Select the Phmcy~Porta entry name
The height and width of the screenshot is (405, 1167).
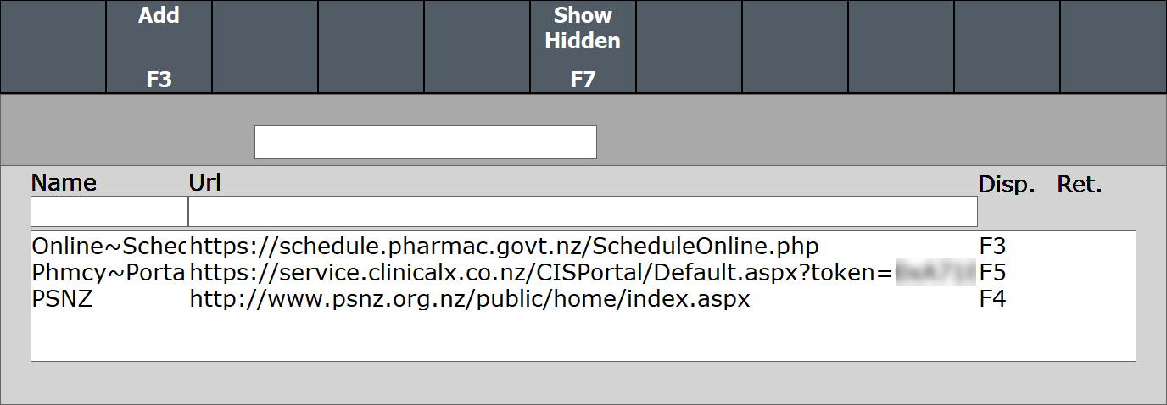[109, 273]
